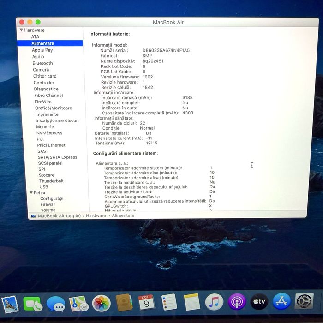The image size is (323, 323).
Task: Click remaining charge value 3188
Action: point(187,97)
